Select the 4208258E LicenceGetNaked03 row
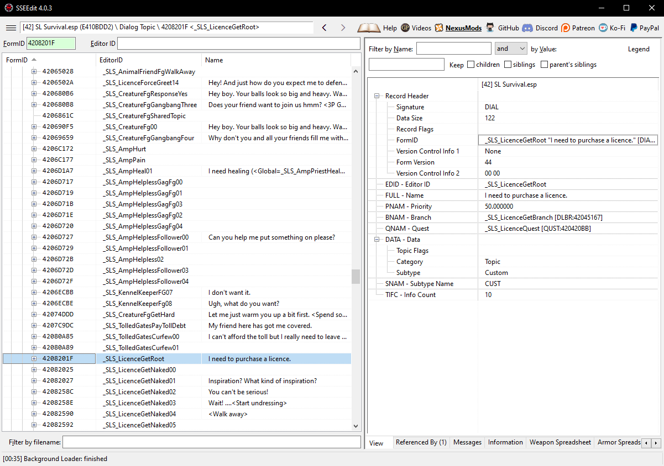Viewport: 664px width, 466px height. [177, 403]
